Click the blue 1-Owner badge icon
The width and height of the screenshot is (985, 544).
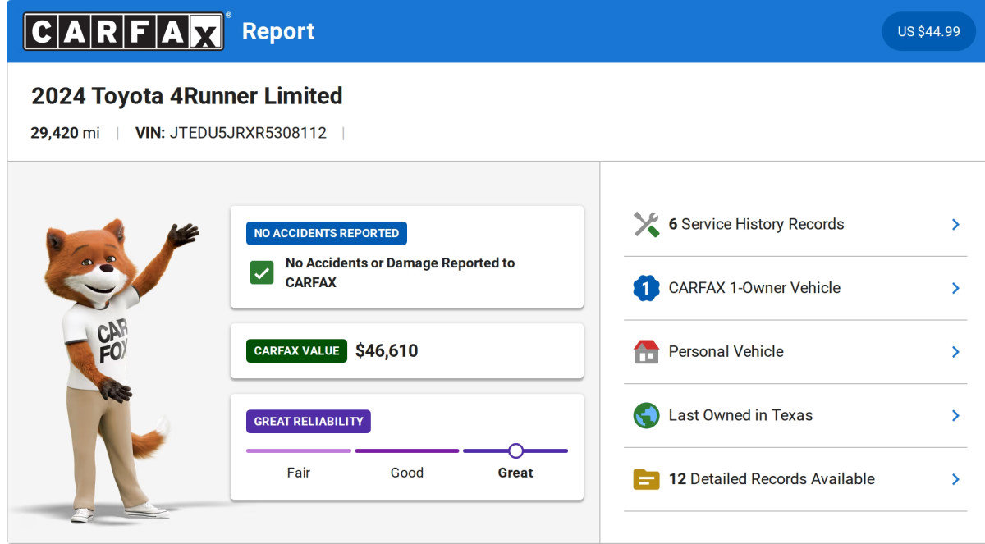[646, 288]
